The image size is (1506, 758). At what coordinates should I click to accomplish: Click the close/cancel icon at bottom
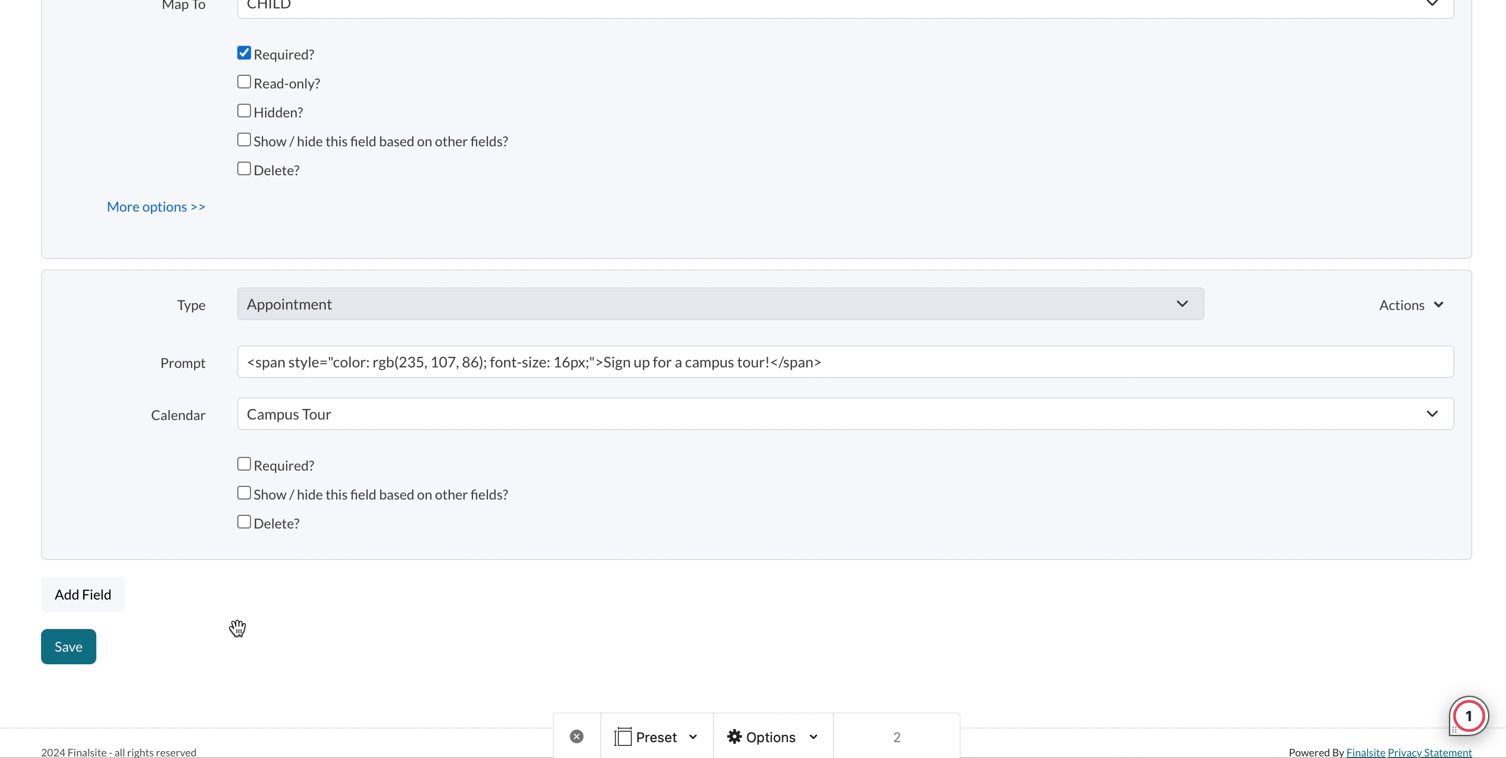577,737
